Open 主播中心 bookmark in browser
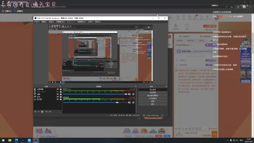The width and height of the screenshot is (254, 143). [x=7, y=11]
